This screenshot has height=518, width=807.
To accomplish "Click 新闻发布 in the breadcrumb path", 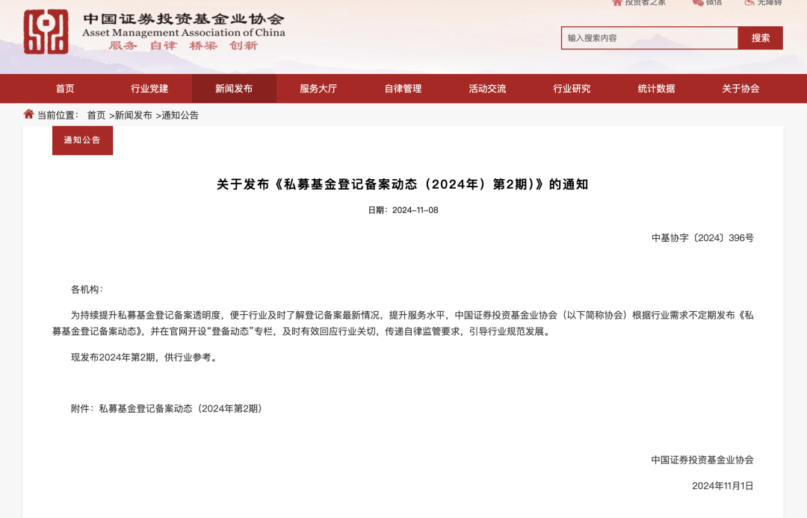I will pyautogui.click(x=133, y=115).
